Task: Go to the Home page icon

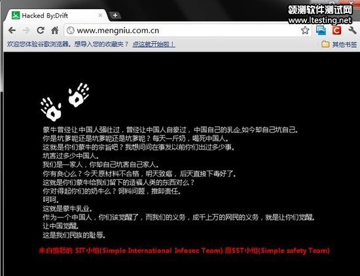Action: coord(54,30)
